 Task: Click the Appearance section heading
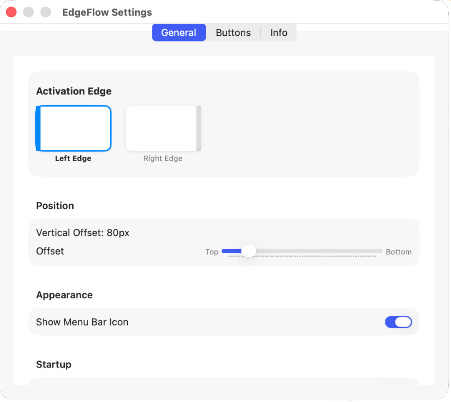click(64, 295)
